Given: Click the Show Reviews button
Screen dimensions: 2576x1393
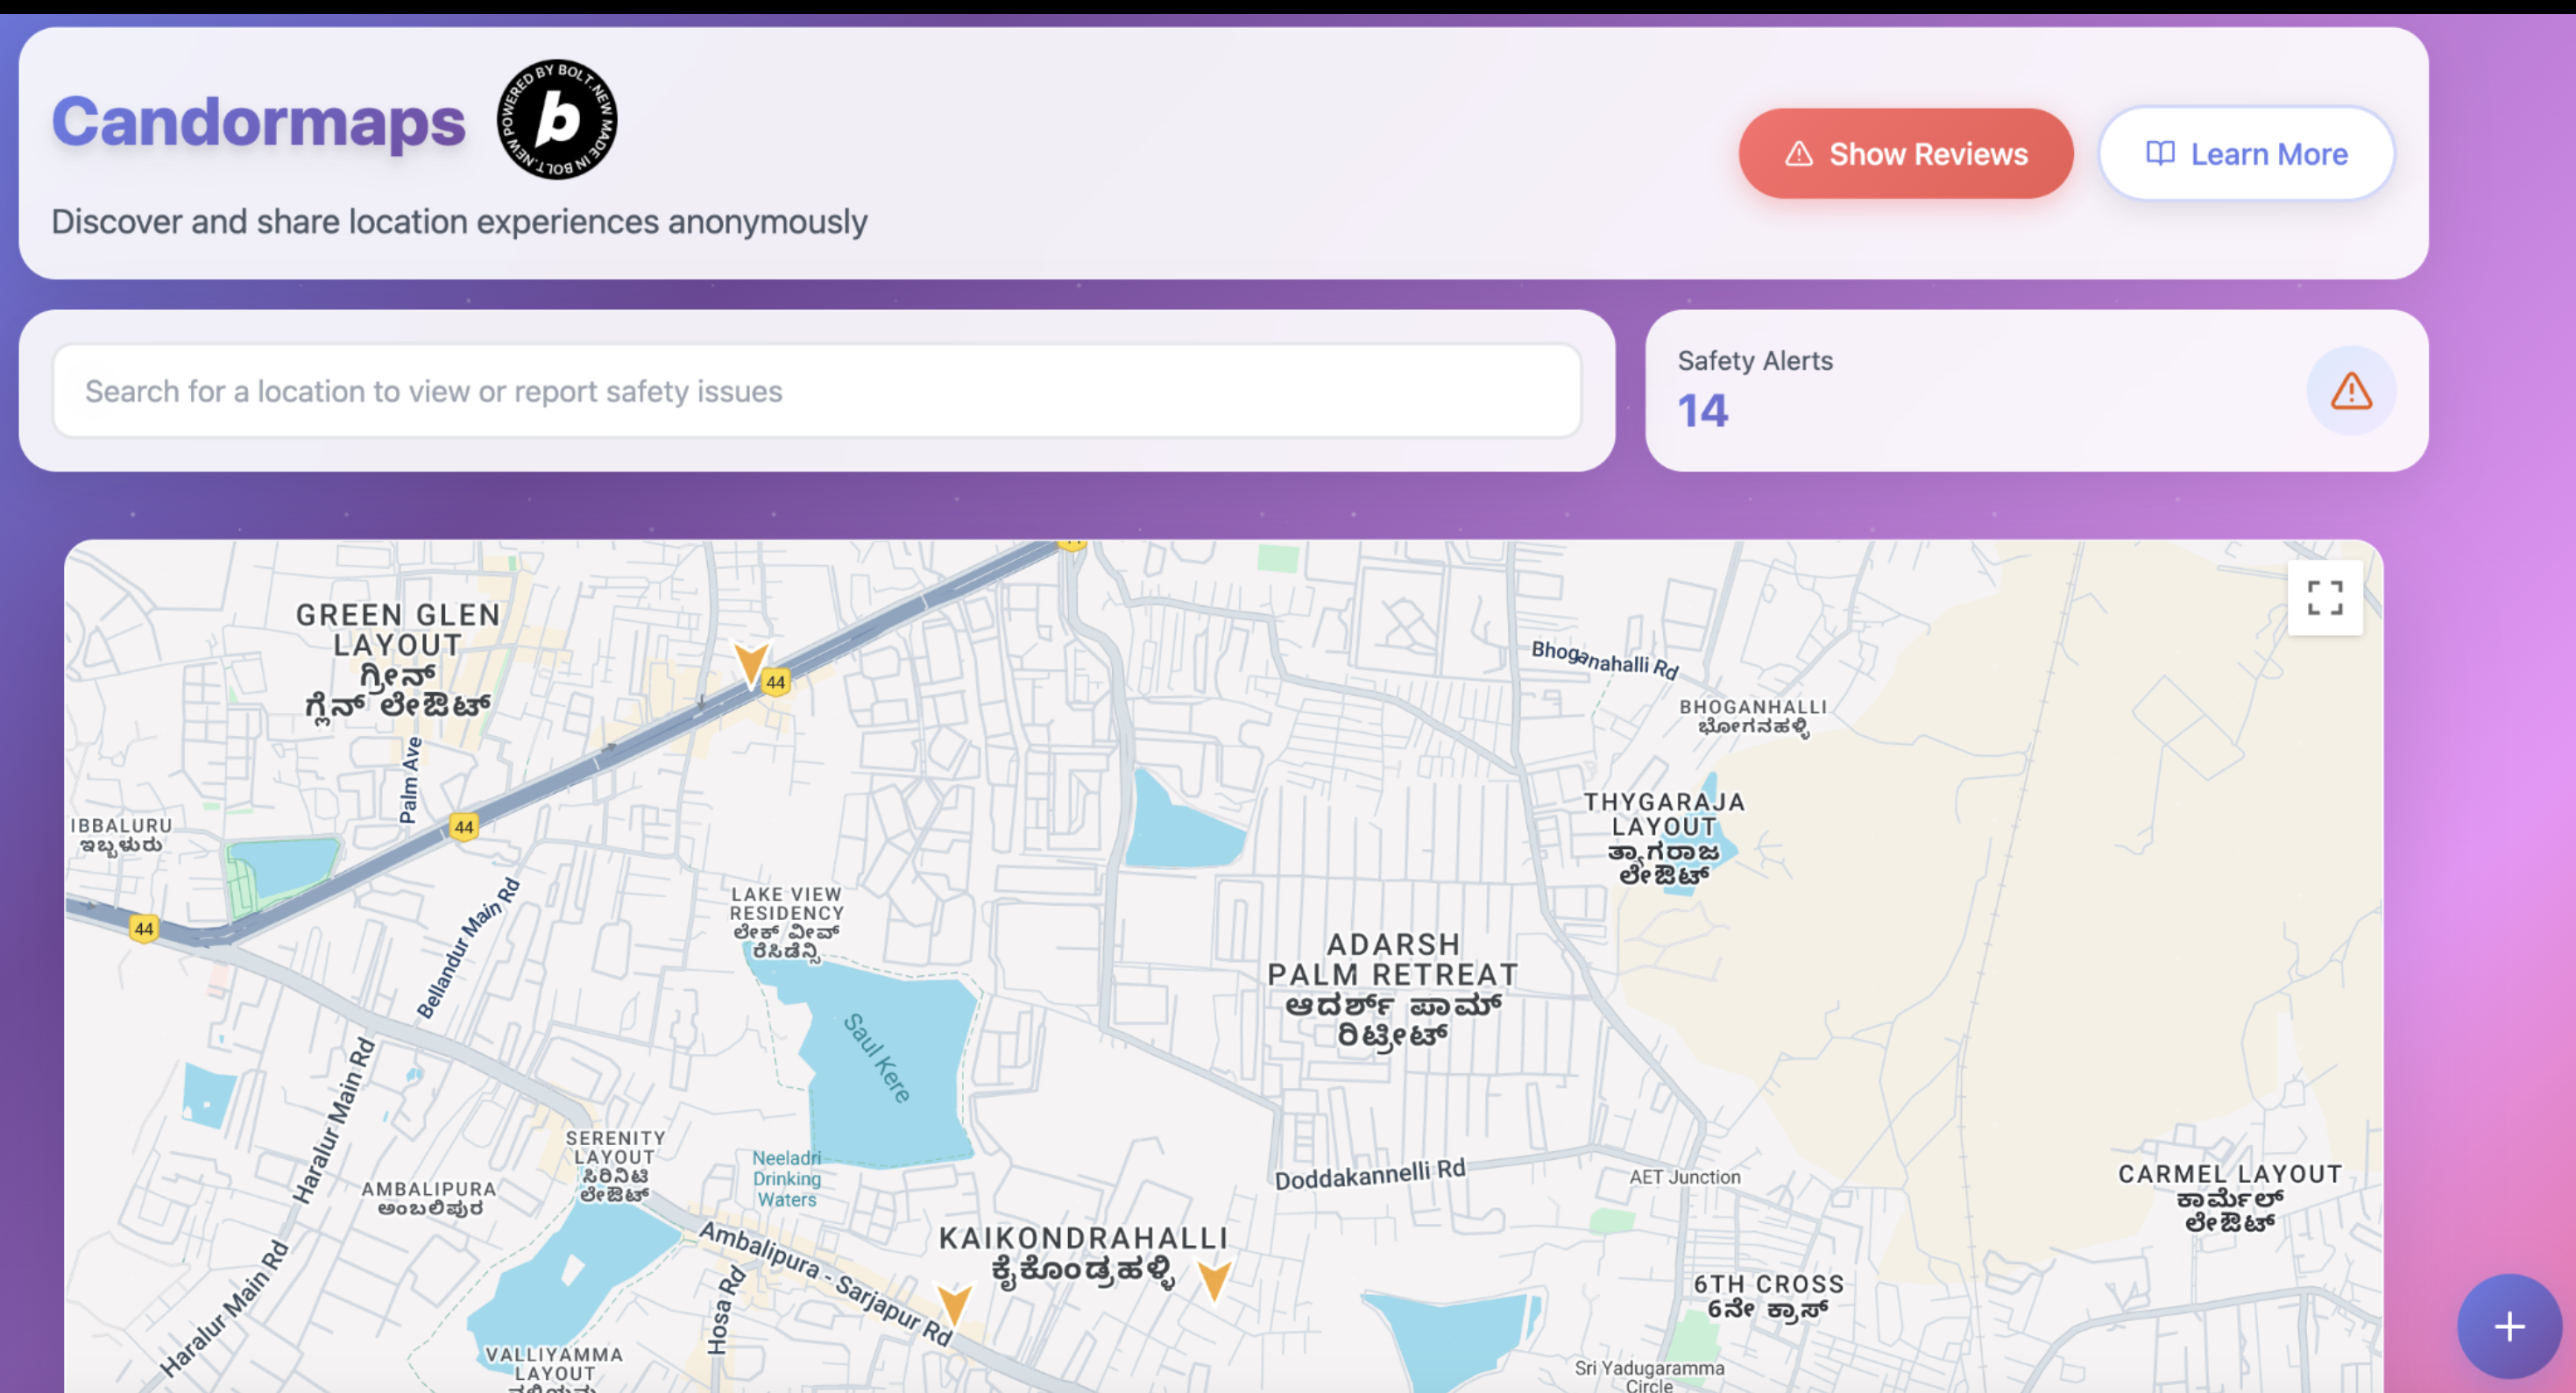Looking at the screenshot, I should [1905, 154].
